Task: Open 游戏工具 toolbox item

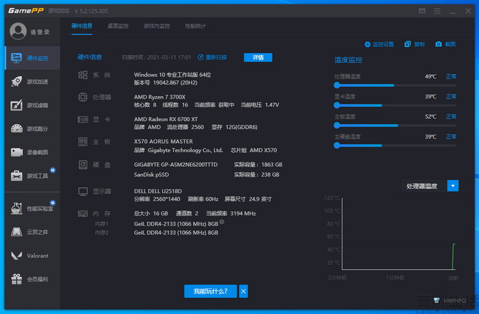Action: [33, 176]
